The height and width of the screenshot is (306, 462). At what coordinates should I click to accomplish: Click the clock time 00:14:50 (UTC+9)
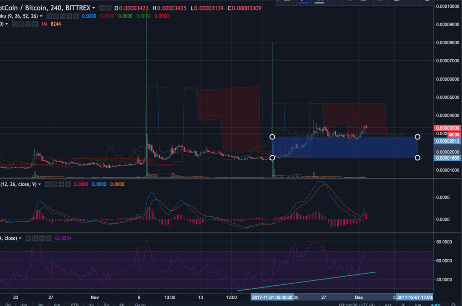[x=356, y=305]
